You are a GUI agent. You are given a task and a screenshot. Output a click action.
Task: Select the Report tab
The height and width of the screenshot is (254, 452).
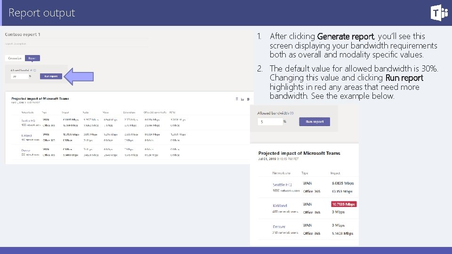click(x=32, y=58)
